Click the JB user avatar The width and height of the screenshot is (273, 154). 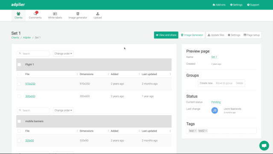pyautogui.click(x=214, y=110)
